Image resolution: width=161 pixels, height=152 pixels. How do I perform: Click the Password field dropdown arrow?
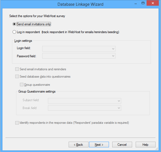113,56
